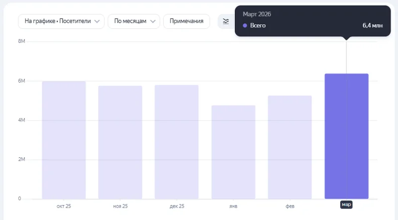This screenshot has height=220, width=398.
Task: Click the highlighted мар axis label
Action: point(346,205)
